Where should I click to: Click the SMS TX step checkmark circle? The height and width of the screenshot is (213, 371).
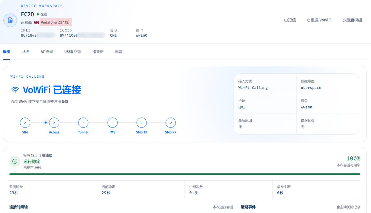coord(142,123)
